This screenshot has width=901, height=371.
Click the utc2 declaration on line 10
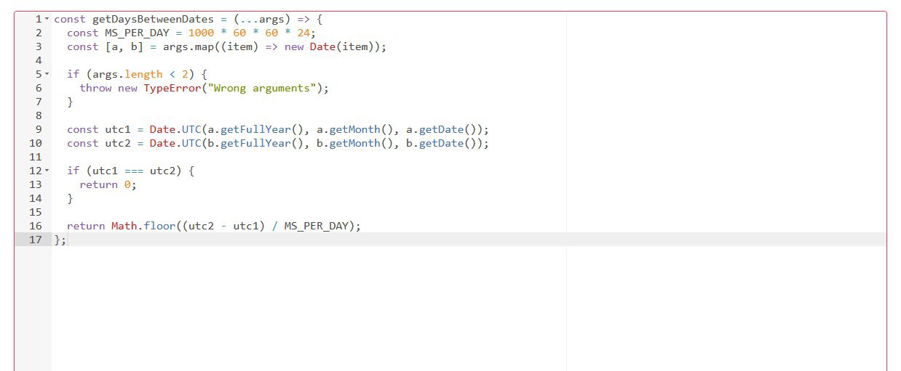[118, 143]
